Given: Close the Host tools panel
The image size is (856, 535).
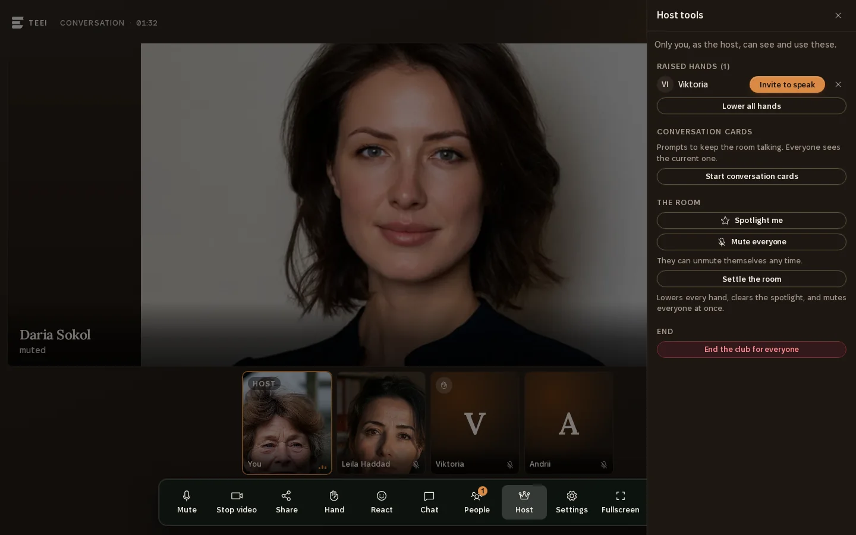Looking at the screenshot, I should pyautogui.click(x=838, y=15).
